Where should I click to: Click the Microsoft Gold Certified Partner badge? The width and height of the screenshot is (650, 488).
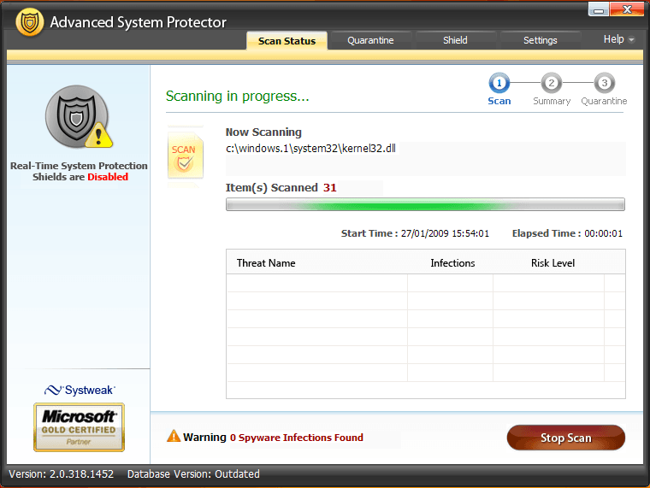(x=80, y=427)
